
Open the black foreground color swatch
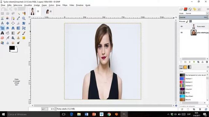(12, 48)
